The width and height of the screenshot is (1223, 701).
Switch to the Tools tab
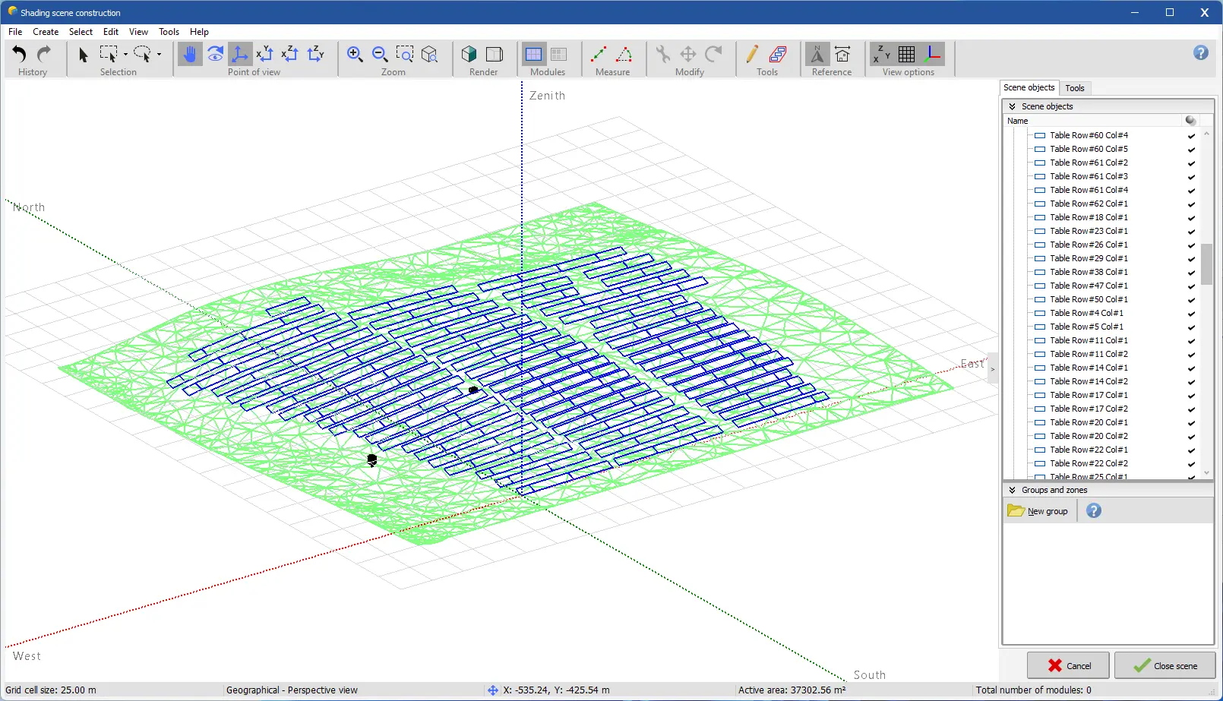(x=1075, y=87)
